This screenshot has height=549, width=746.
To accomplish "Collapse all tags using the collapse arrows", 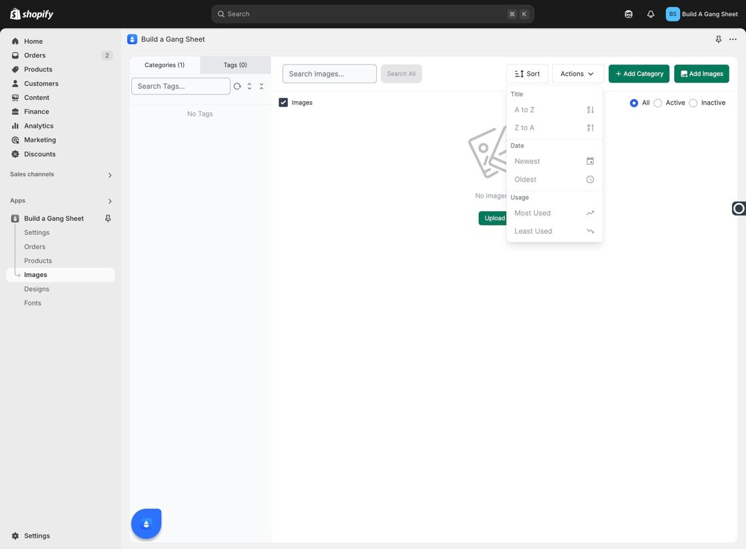I will point(261,86).
